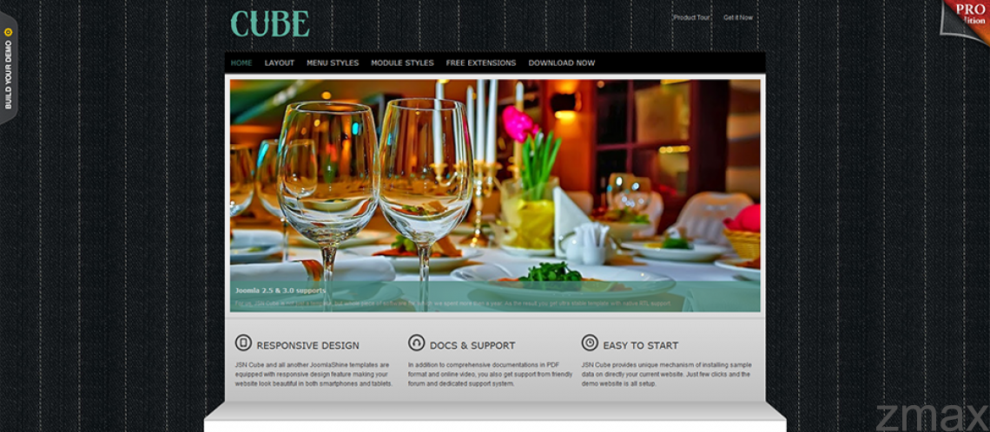Click the Responsive Design phone icon

click(x=243, y=343)
